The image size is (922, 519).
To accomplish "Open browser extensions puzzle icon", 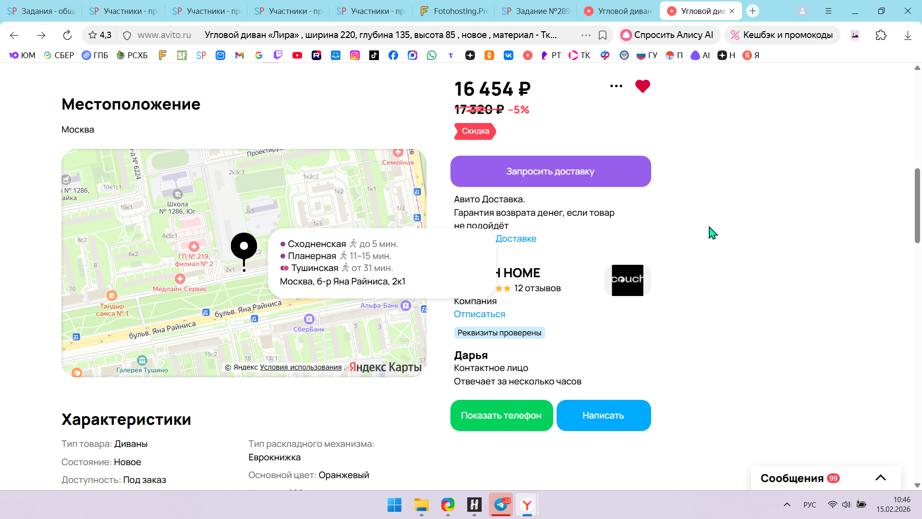I will tap(881, 35).
